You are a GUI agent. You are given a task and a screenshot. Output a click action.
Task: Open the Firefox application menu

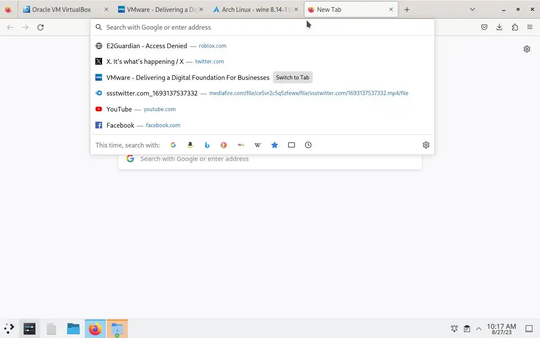530,27
